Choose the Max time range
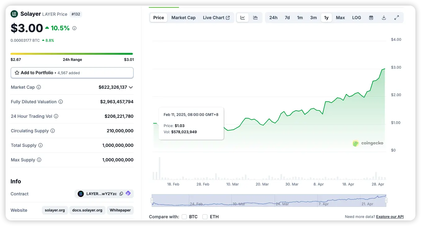The height and width of the screenshot is (226, 421). point(340,18)
